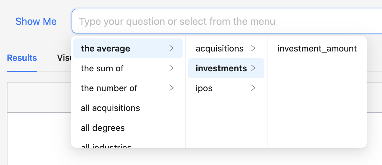Pick "ipos" in the submenu
The height and width of the screenshot is (165, 382).
tap(204, 88)
